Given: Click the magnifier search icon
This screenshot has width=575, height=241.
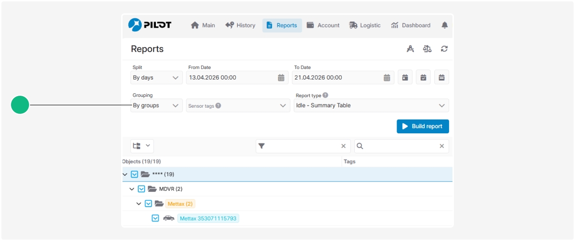Looking at the screenshot, I should 360,146.
